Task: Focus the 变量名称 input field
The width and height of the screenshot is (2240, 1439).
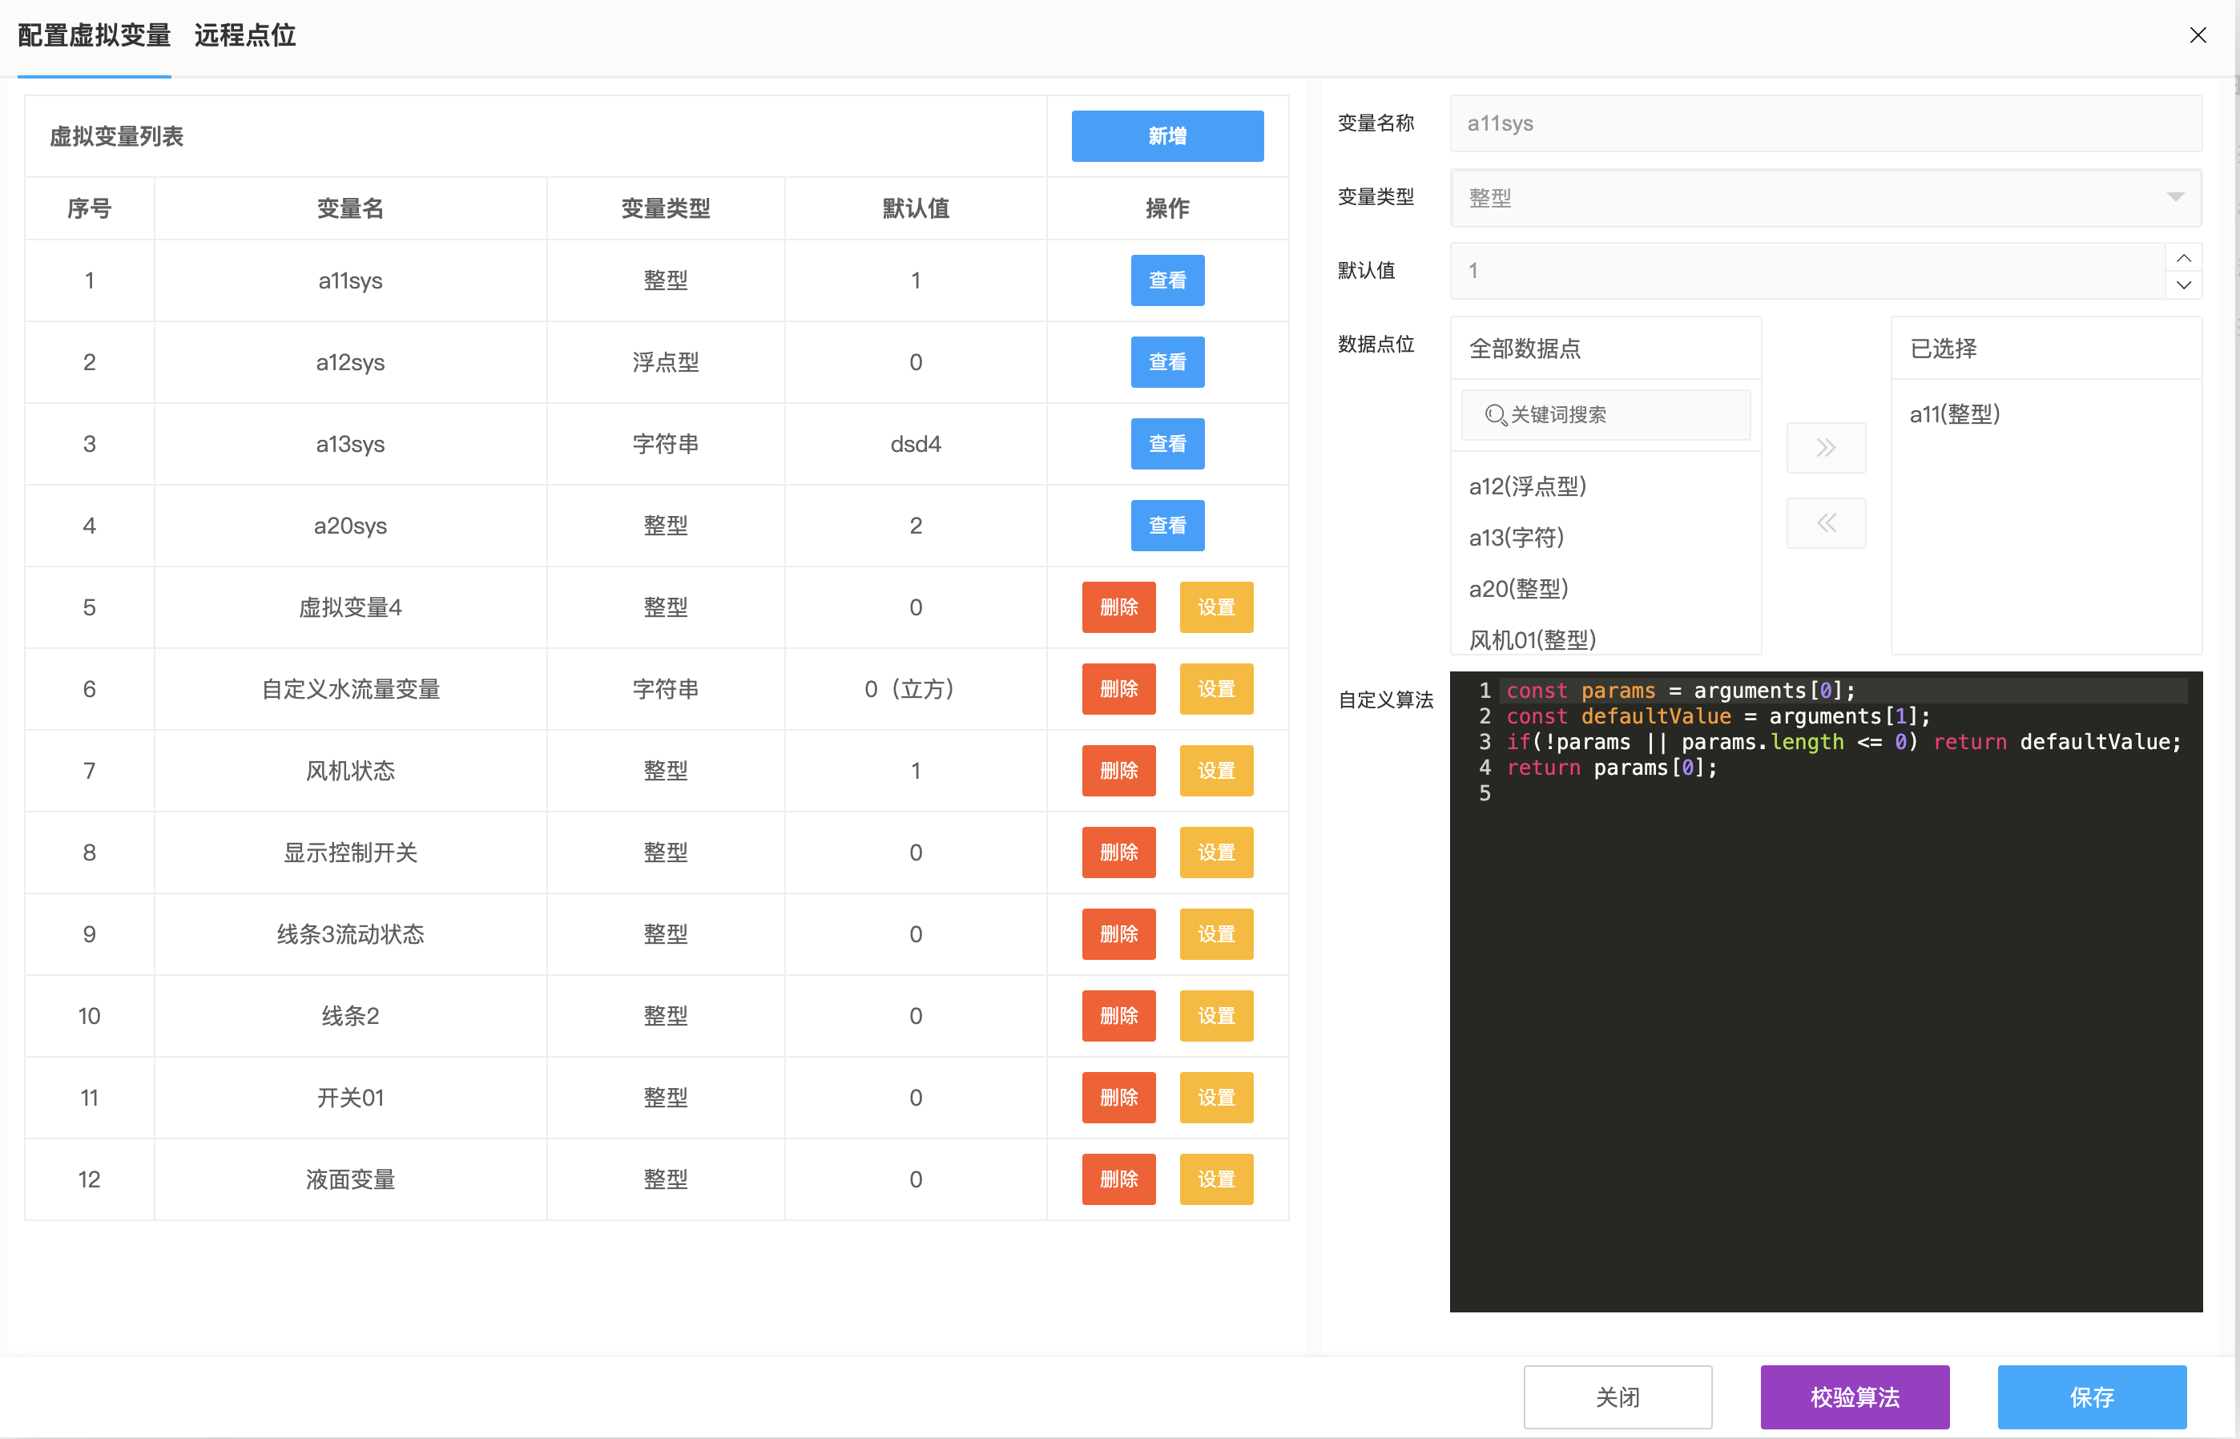Action: pos(1825,123)
